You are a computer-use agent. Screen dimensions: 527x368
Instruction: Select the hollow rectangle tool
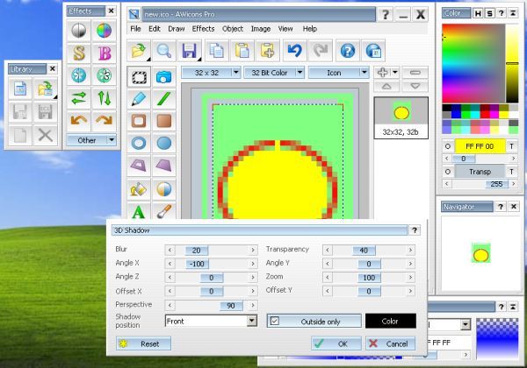(x=139, y=121)
